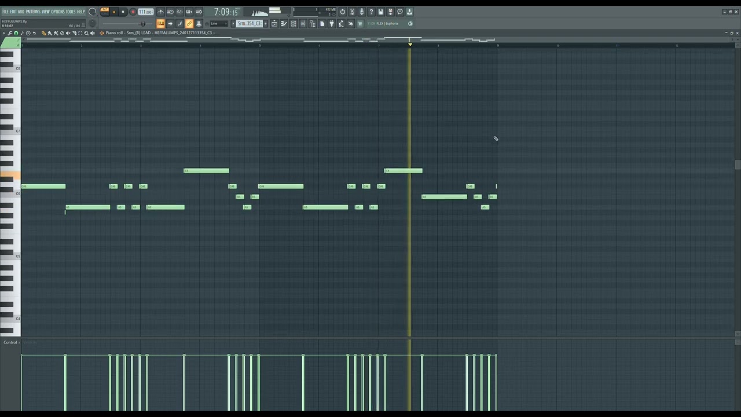Open pattern selector Srm_354_C3
This screenshot has height=417, width=741.
pos(250,24)
